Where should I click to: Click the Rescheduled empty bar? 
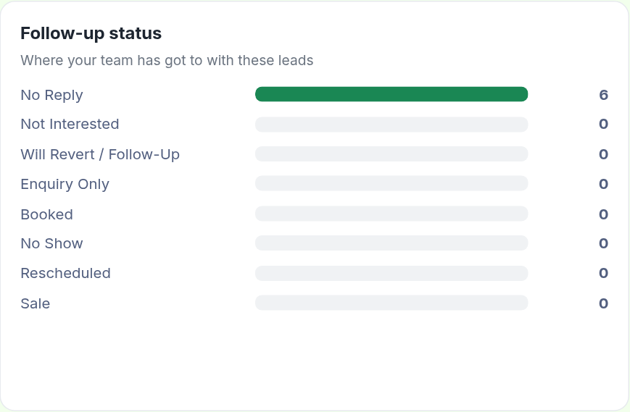pyautogui.click(x=391, y=273)
